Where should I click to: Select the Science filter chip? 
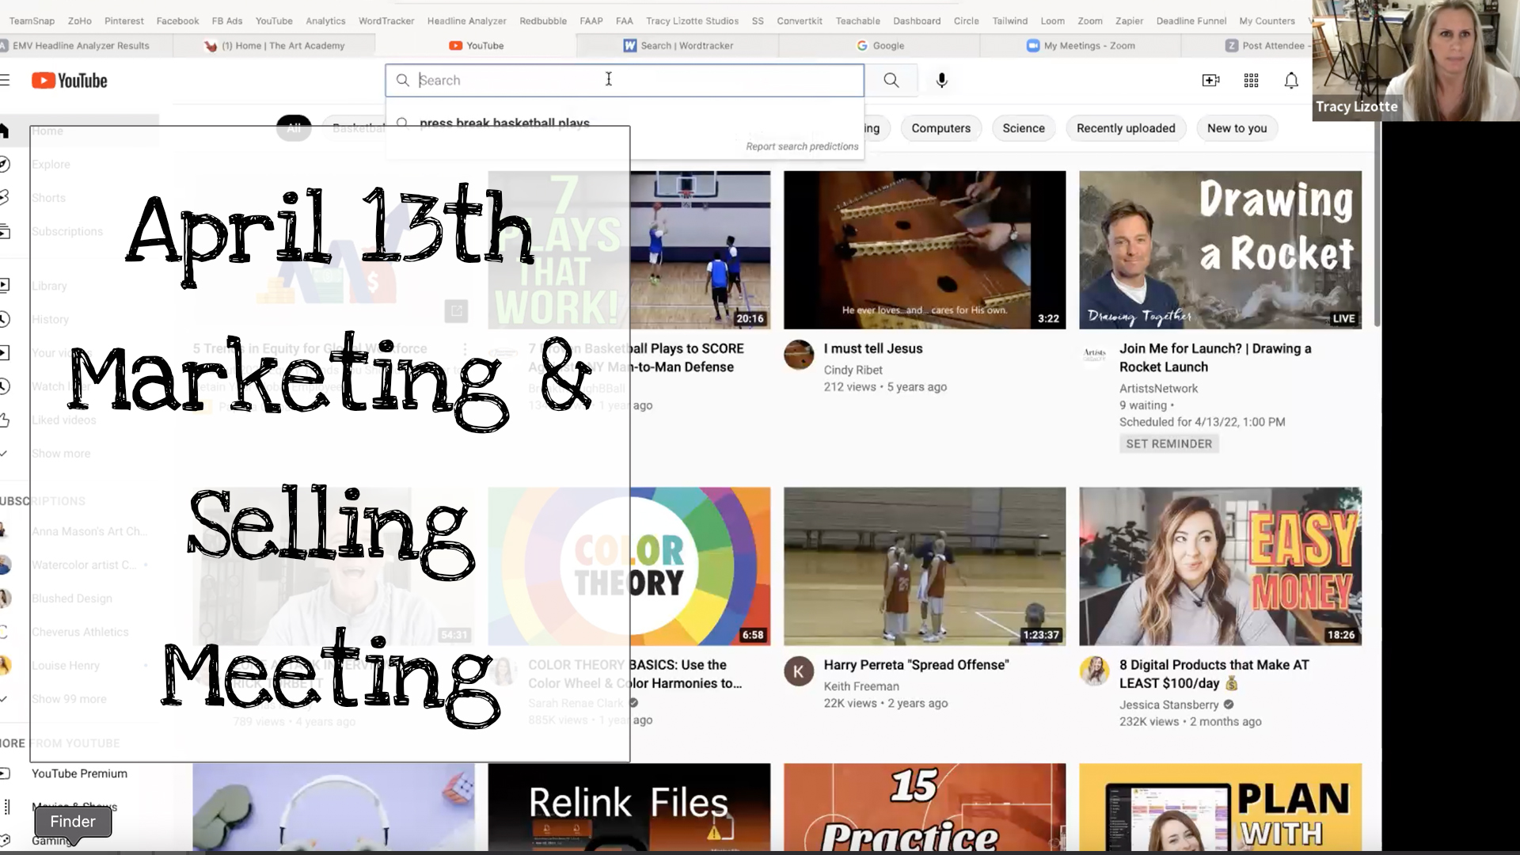1023,128
